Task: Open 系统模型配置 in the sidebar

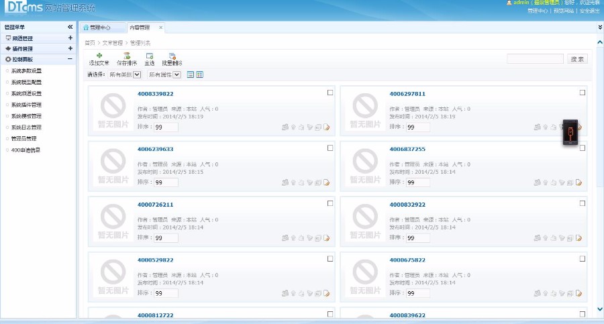Action: [26, 82]
